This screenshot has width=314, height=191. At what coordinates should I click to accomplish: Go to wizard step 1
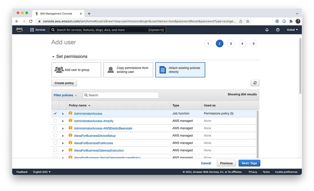coord(208,43)
